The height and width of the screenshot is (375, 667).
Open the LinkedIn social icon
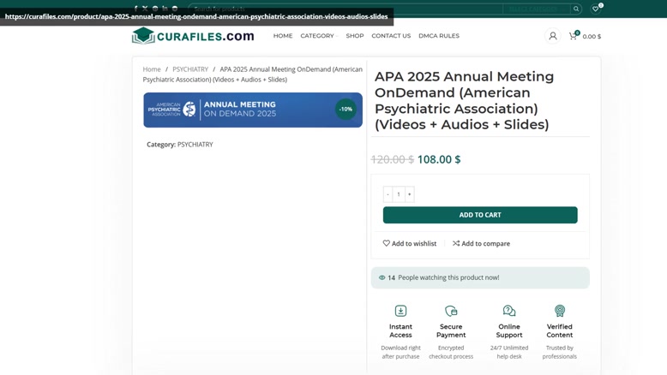point(165,9)
